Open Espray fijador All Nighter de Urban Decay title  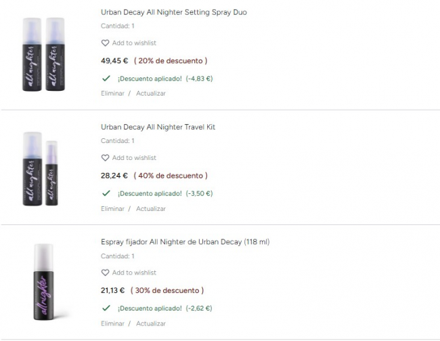click(185, 242)
